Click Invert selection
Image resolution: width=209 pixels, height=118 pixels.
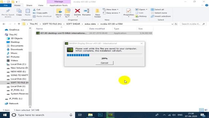(161, 16)
